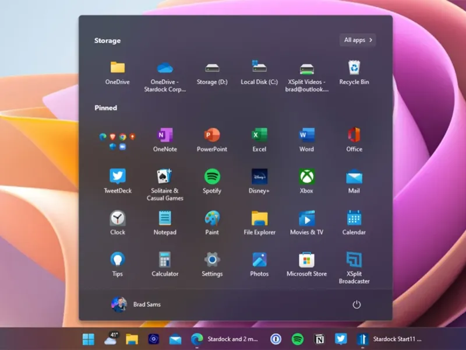Open Paint

pos(212,223)
